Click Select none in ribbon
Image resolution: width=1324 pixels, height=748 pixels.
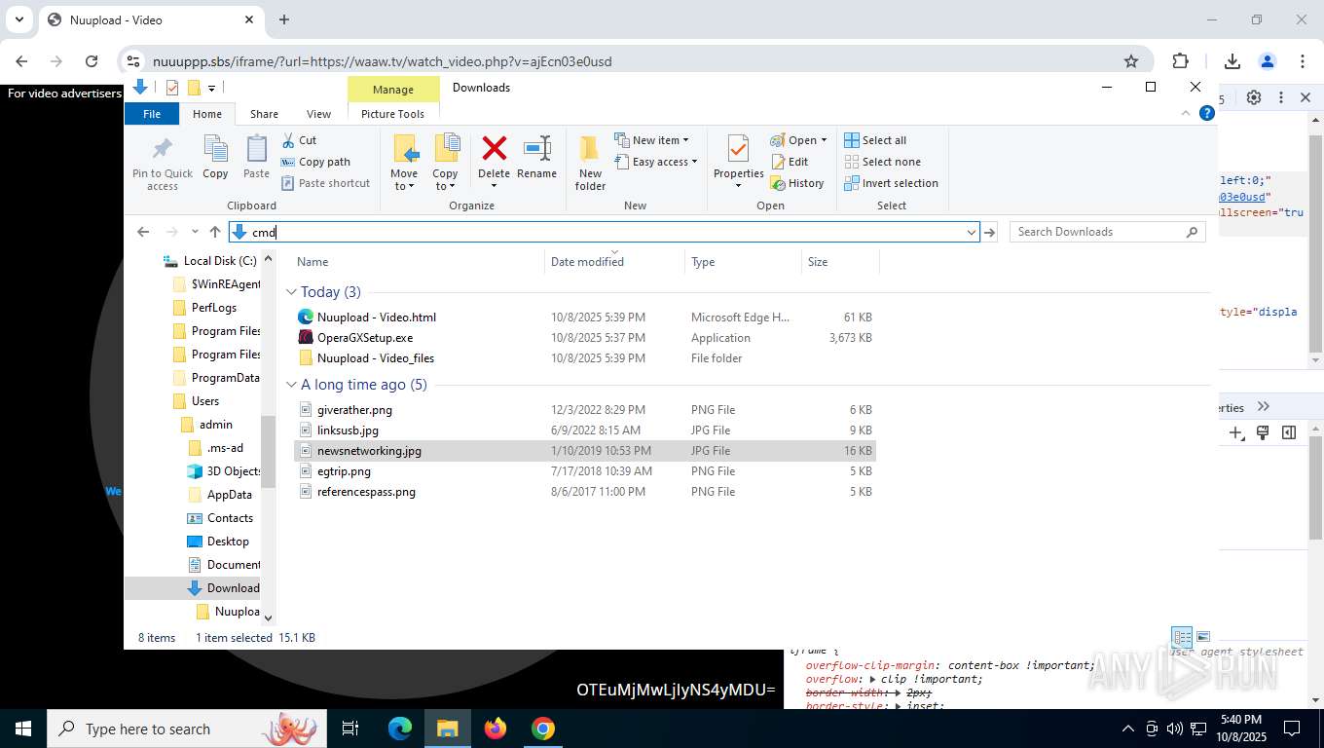[x=882, y=162]
